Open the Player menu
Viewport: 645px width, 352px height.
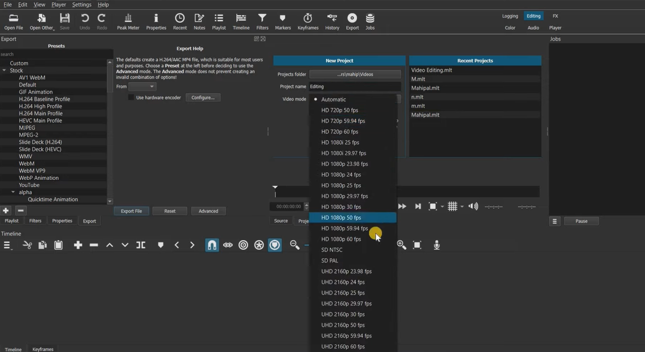pos(58,5)
